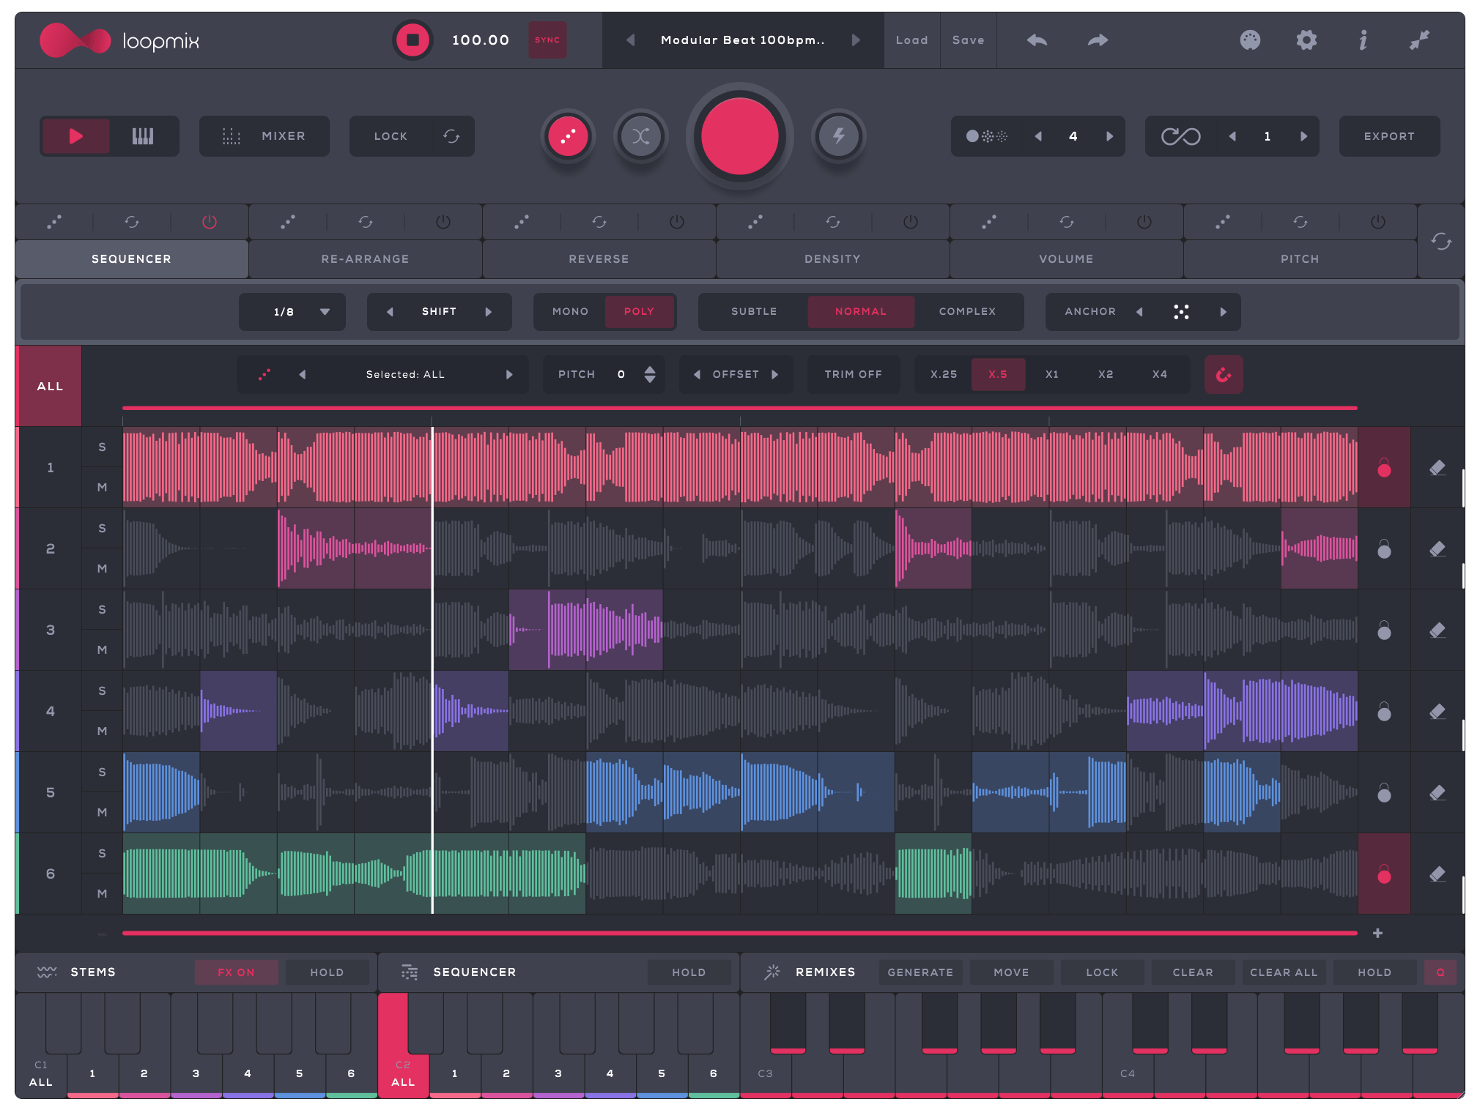Screen dimensions: 1480x1110
Task: Toggle the power icon above the Reverse section
Action: [x=676, y=222]
